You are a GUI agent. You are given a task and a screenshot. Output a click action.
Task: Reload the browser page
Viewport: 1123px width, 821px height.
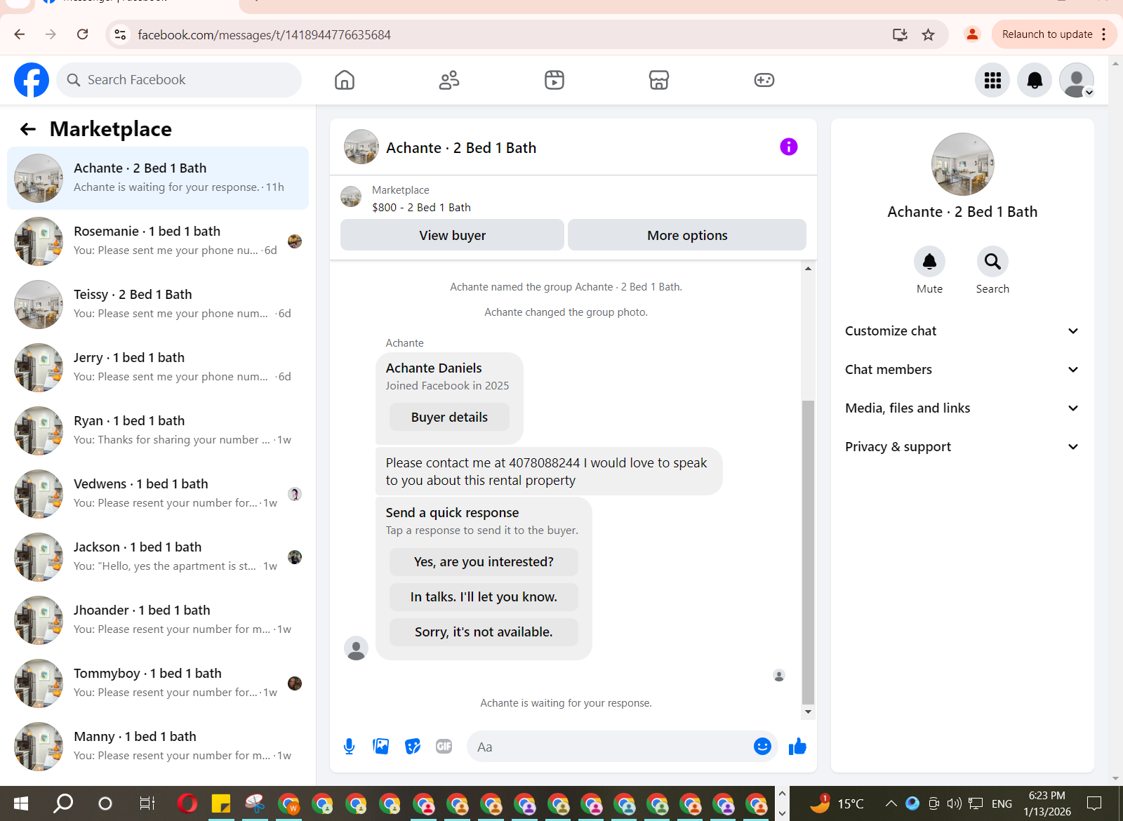pos(82,34)
